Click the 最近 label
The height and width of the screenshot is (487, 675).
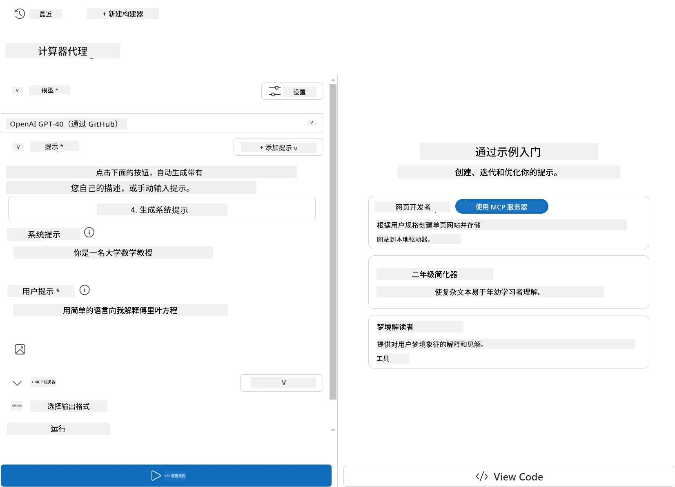point(46,14)
